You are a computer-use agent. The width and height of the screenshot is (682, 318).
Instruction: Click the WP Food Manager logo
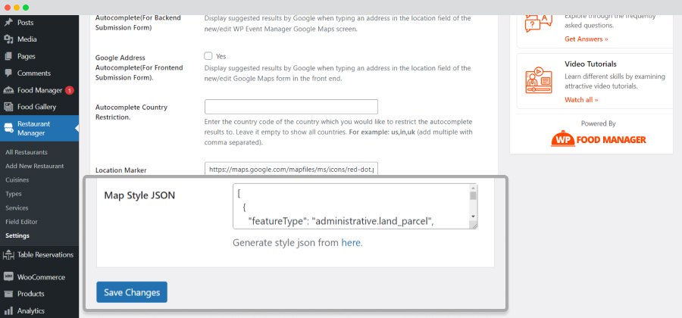click(598, 139)
